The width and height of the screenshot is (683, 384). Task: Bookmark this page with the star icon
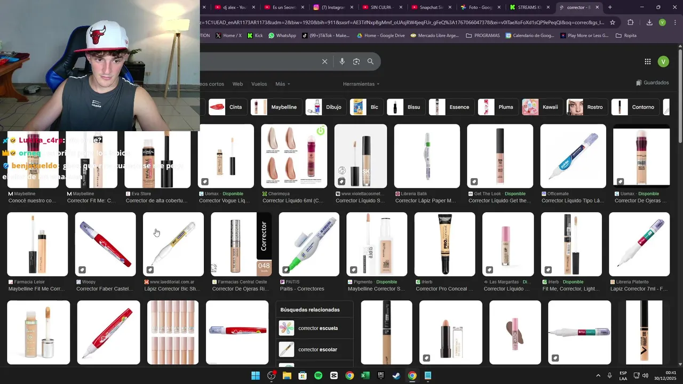pos(613,22)
